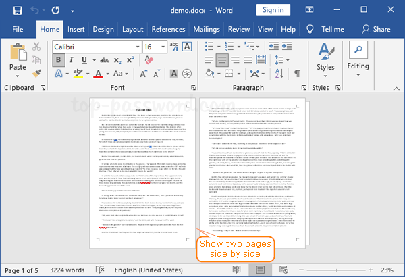
Task: Click the Sign in button
Action: [x=273, y=10]
